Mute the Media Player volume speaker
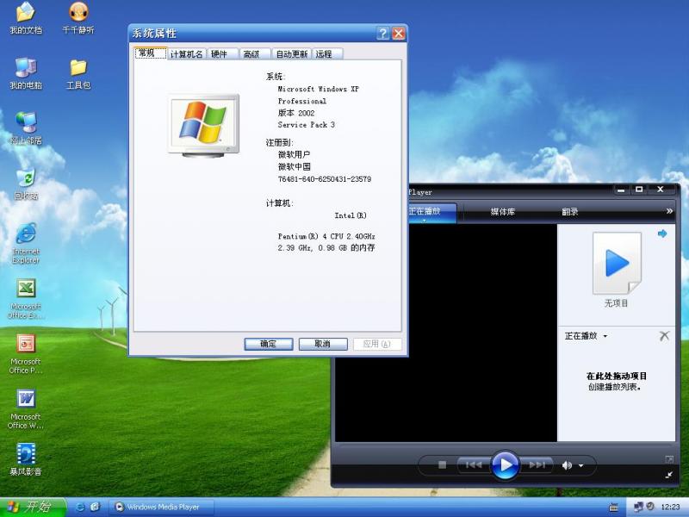The height and width of the screenshot is (517, 689). 567,465
